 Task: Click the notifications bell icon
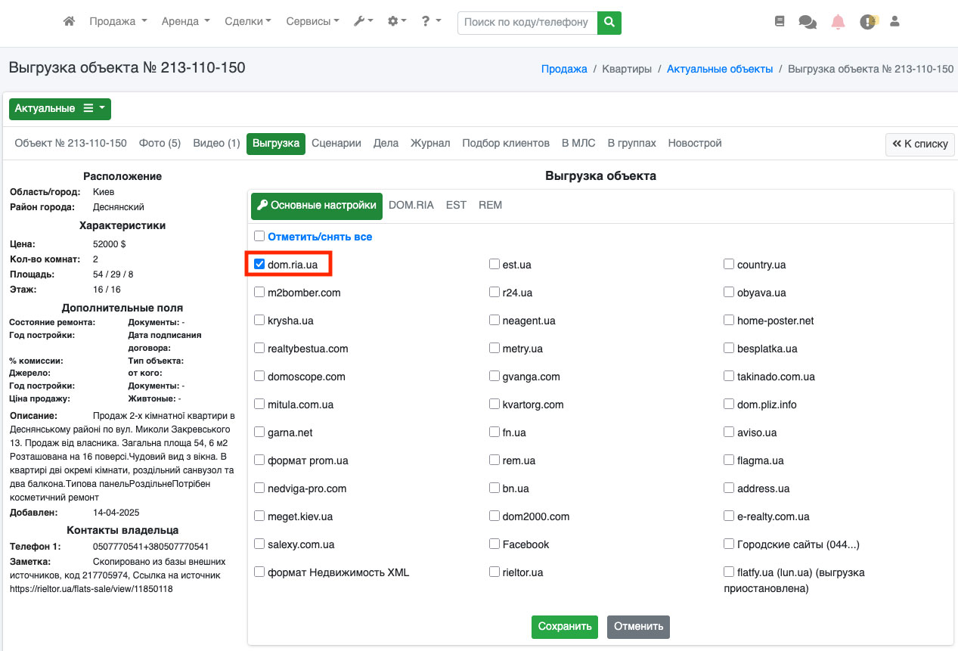pyautogui.click(x=838, y=22)
